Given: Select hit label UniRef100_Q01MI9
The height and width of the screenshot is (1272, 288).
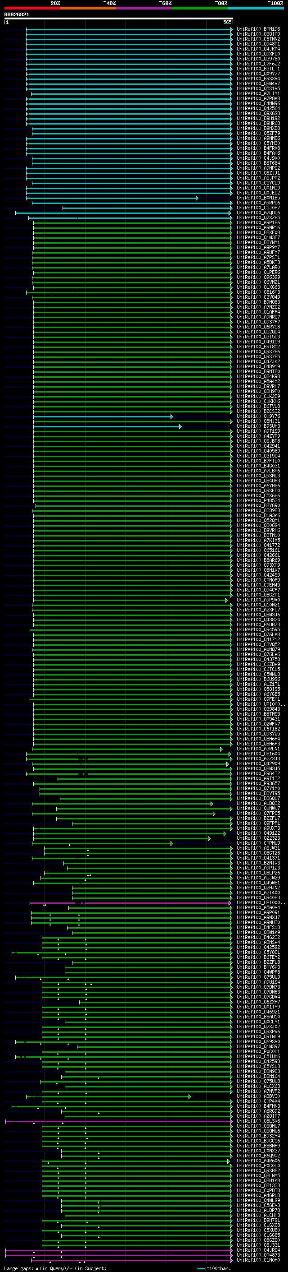Looking at the screenshot, I should coord(258,188).
